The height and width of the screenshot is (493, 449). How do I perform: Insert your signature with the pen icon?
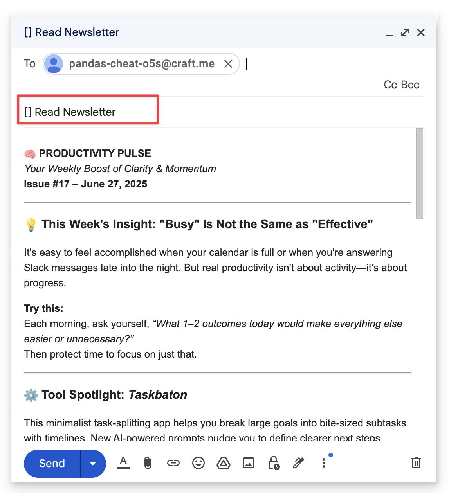[x=298, y=463]
